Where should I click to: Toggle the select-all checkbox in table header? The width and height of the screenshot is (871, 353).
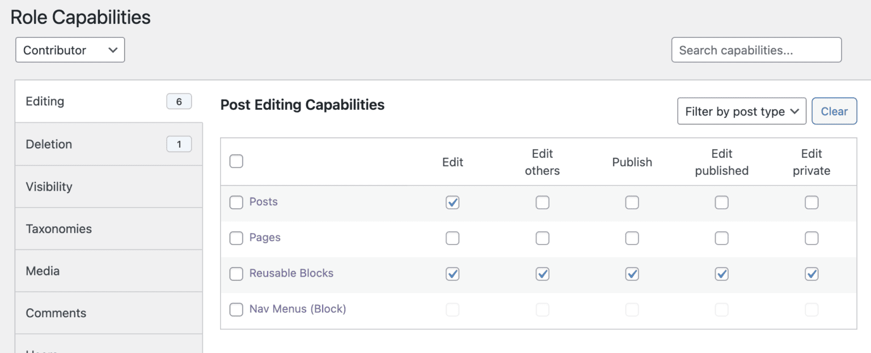click(x=236, y=161)
